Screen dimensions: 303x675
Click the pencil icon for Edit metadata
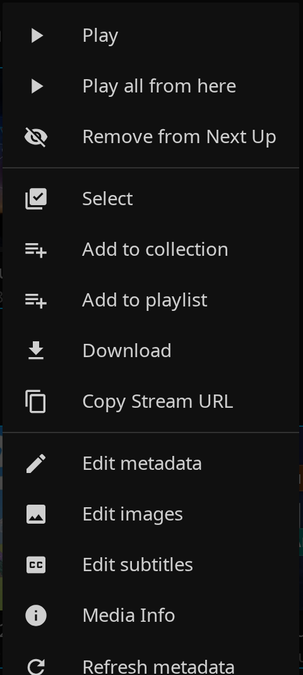click(x=36, y=464)
